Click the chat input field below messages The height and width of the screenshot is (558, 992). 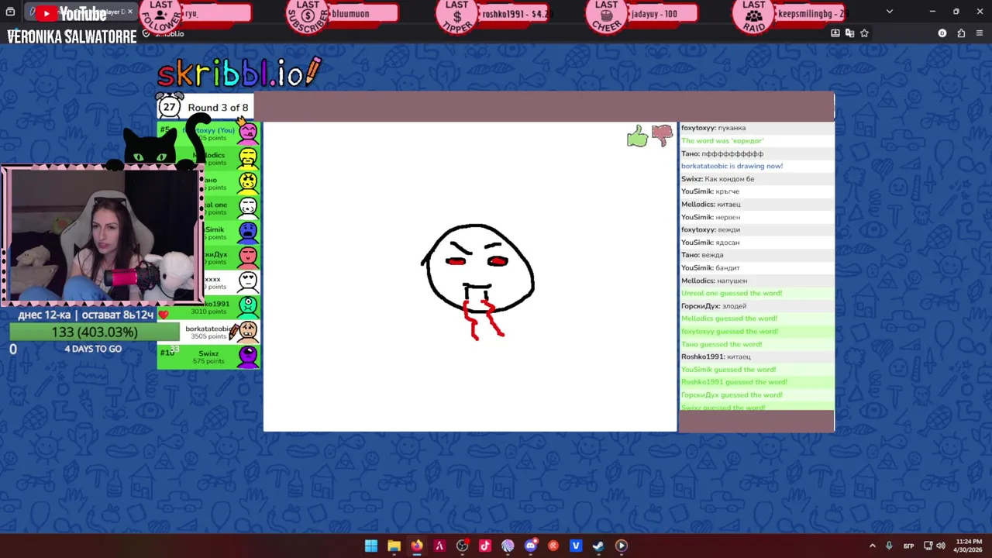tap(756, 421)
